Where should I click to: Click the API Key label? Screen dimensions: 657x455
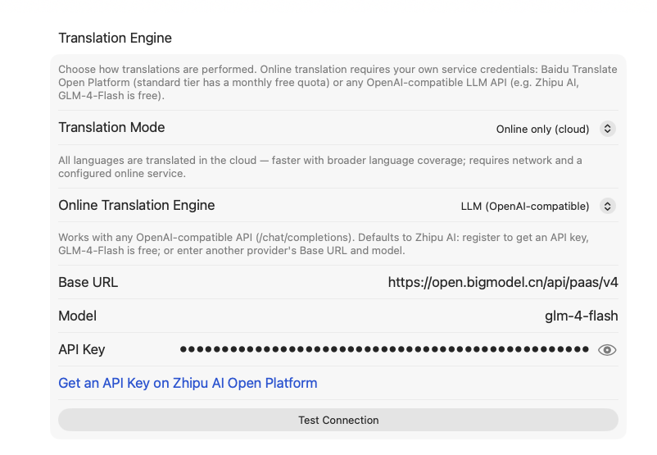tap(82, 349)
